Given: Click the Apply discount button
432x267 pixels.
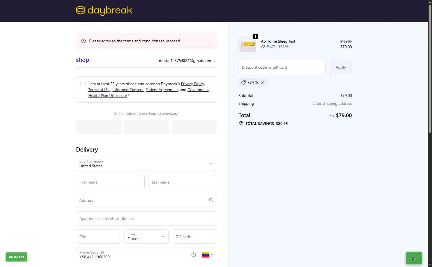Looking at the screenshot, I should 341,67.
